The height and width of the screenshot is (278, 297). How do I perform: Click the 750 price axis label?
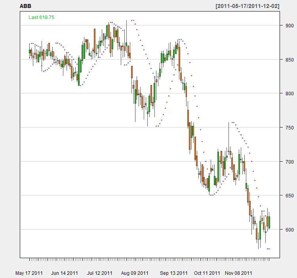coord(288,127)
